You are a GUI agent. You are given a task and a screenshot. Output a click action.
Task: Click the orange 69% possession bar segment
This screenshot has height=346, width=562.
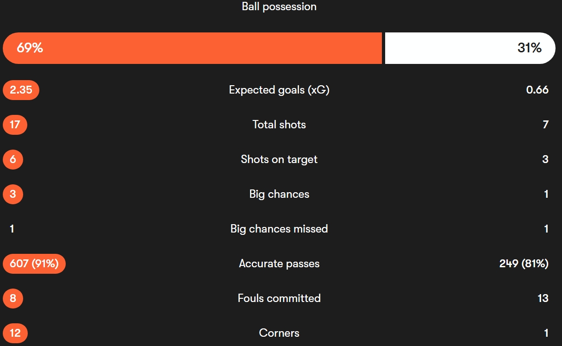(192, 48)
